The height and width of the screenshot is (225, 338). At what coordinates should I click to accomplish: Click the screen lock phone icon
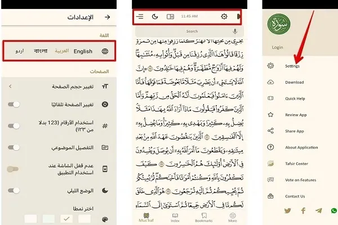tap(105, 169)
